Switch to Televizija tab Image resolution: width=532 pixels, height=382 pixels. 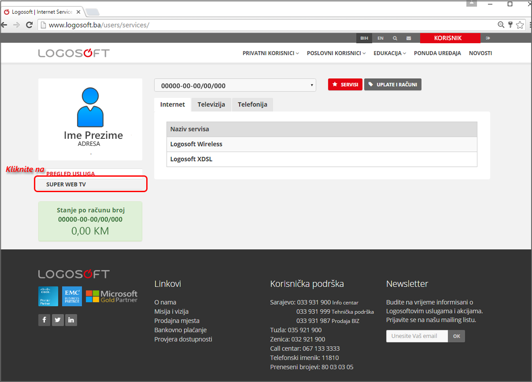pos(211,105)
